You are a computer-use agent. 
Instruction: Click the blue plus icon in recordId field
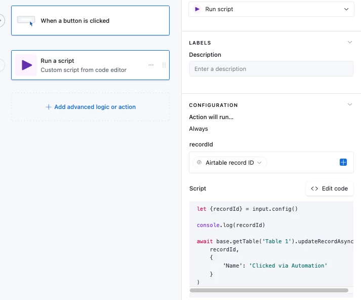click(343, 163)
